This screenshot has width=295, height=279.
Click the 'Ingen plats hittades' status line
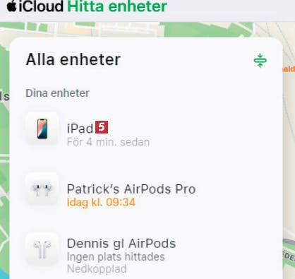[x=116, y=257]
